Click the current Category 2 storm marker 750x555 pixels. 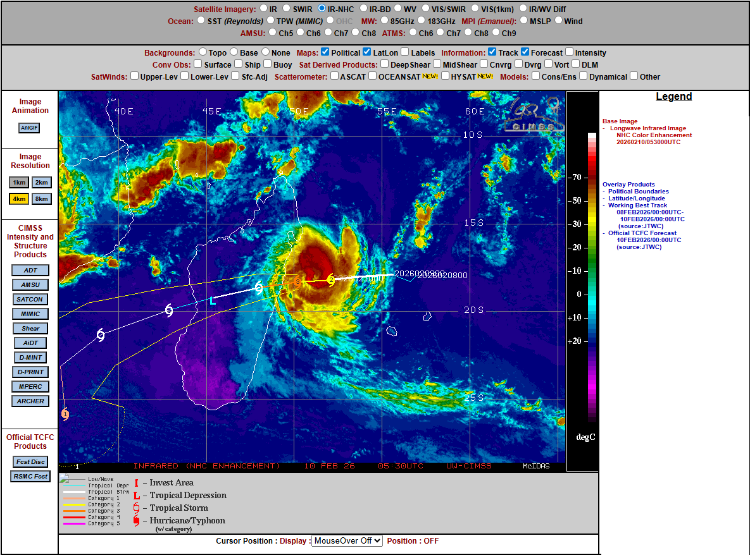pyautogui.click(x=330, y=281)
